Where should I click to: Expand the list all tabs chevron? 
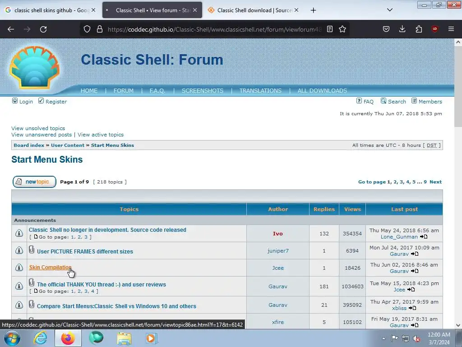point(389,10)
